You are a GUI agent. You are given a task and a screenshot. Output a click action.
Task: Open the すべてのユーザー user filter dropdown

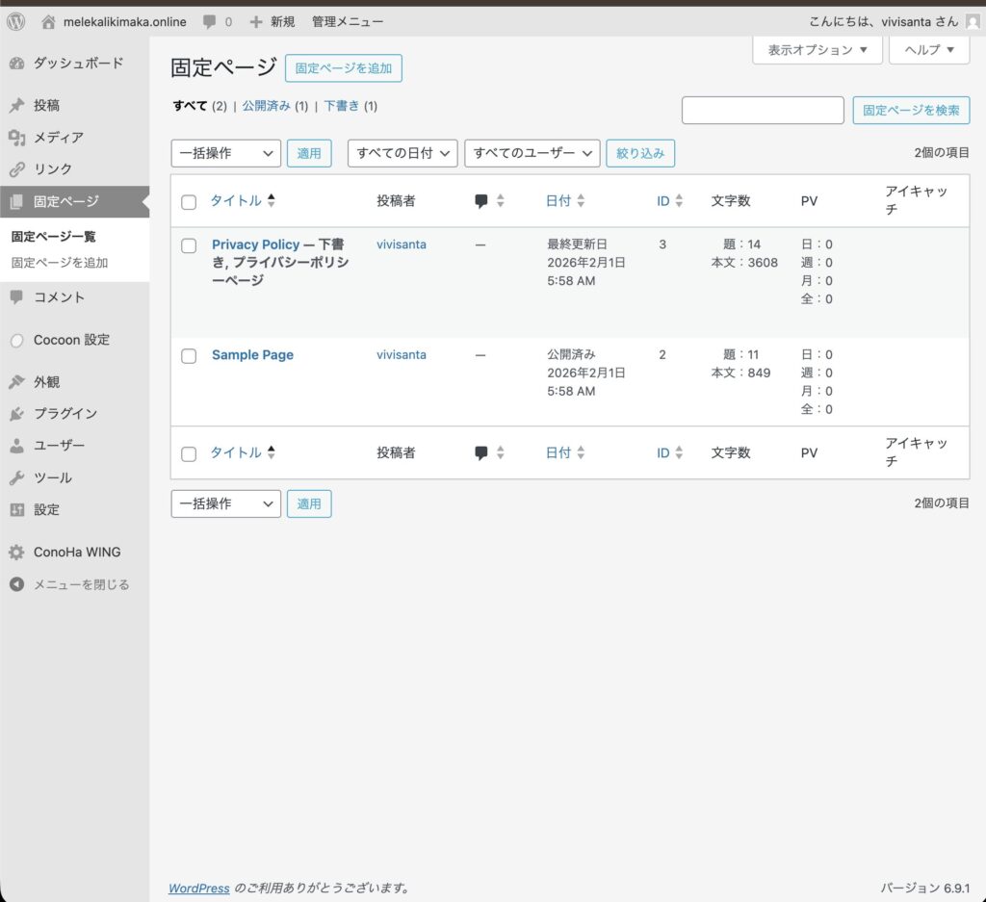[x=532, y=153]
